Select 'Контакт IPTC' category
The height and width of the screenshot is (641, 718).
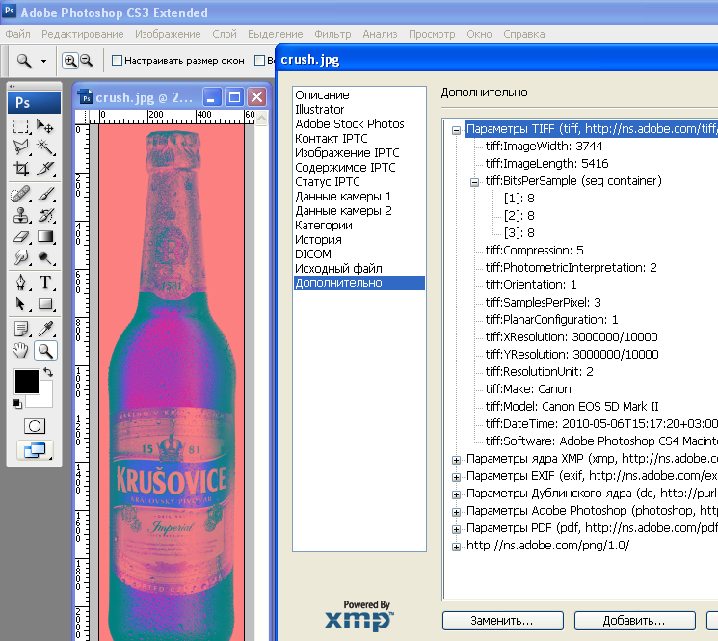(x=359, y=138)
